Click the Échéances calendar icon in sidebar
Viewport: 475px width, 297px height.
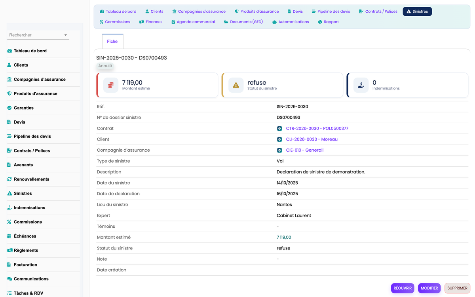(x=9, y=236)
